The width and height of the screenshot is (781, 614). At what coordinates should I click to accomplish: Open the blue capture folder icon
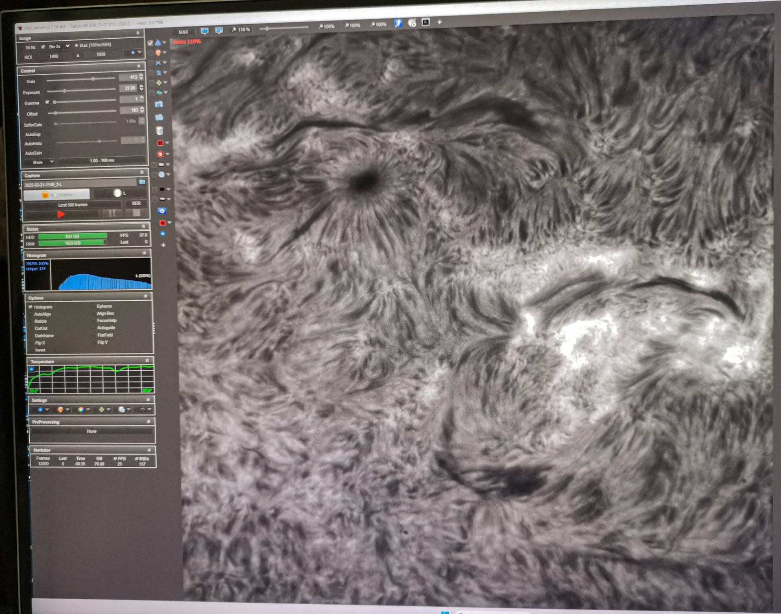(x=159, y=117)
